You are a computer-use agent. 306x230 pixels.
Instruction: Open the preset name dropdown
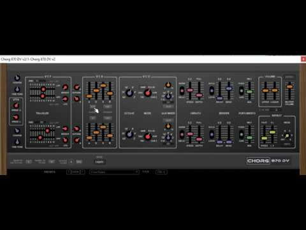114,172
